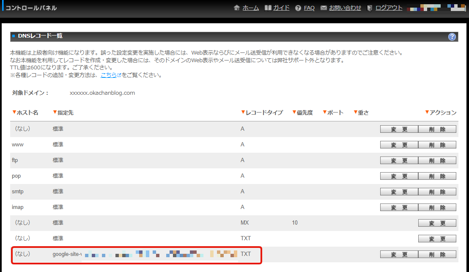Click 削除 button for imap record
Viewport: 469px width, 272px height.
pos(437,207)
